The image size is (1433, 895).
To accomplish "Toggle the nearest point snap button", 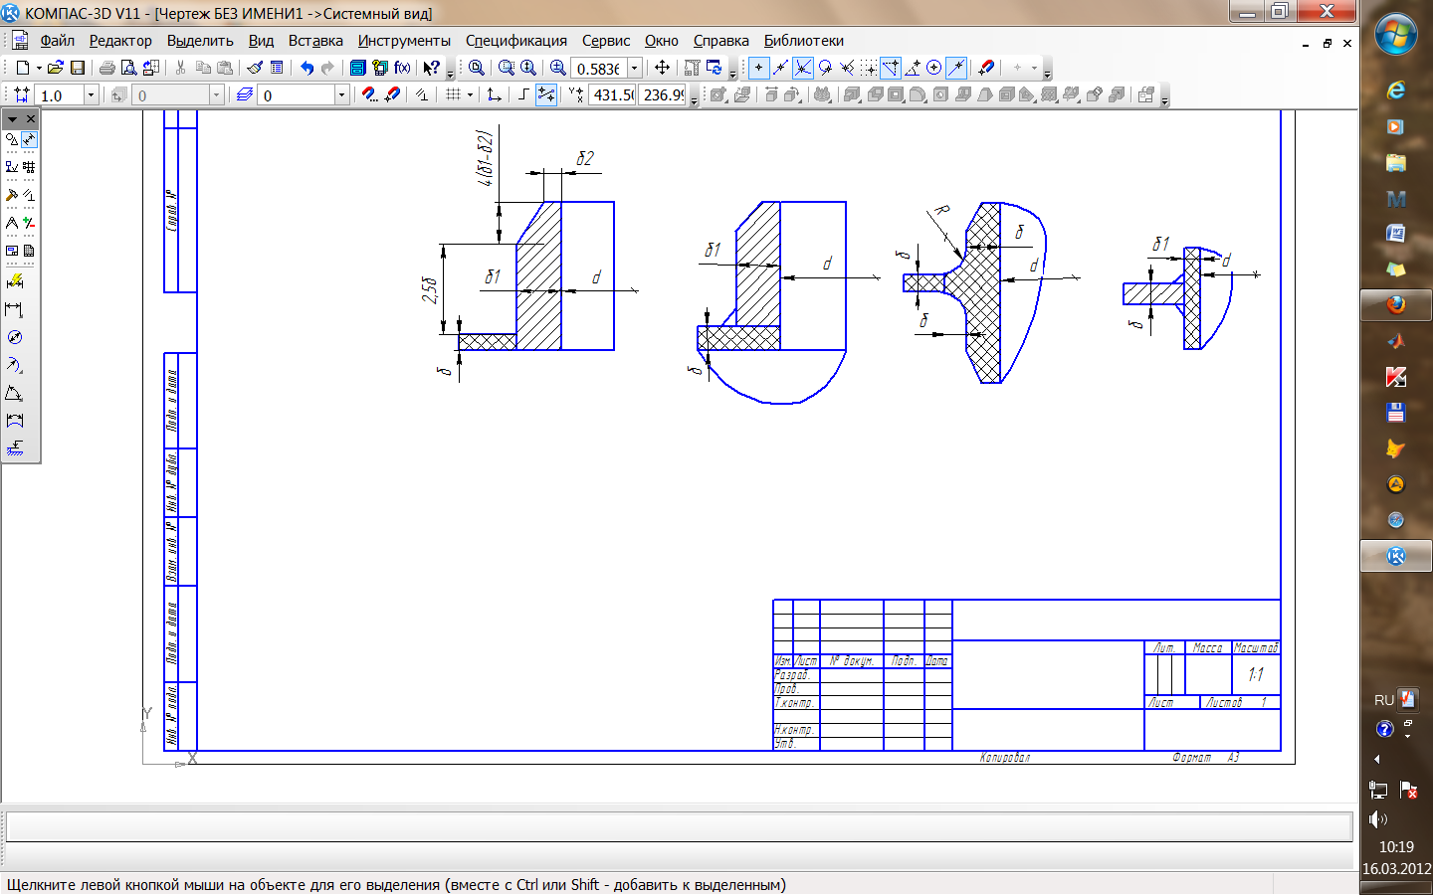I will pyautogui.click(x=758, y=68).
